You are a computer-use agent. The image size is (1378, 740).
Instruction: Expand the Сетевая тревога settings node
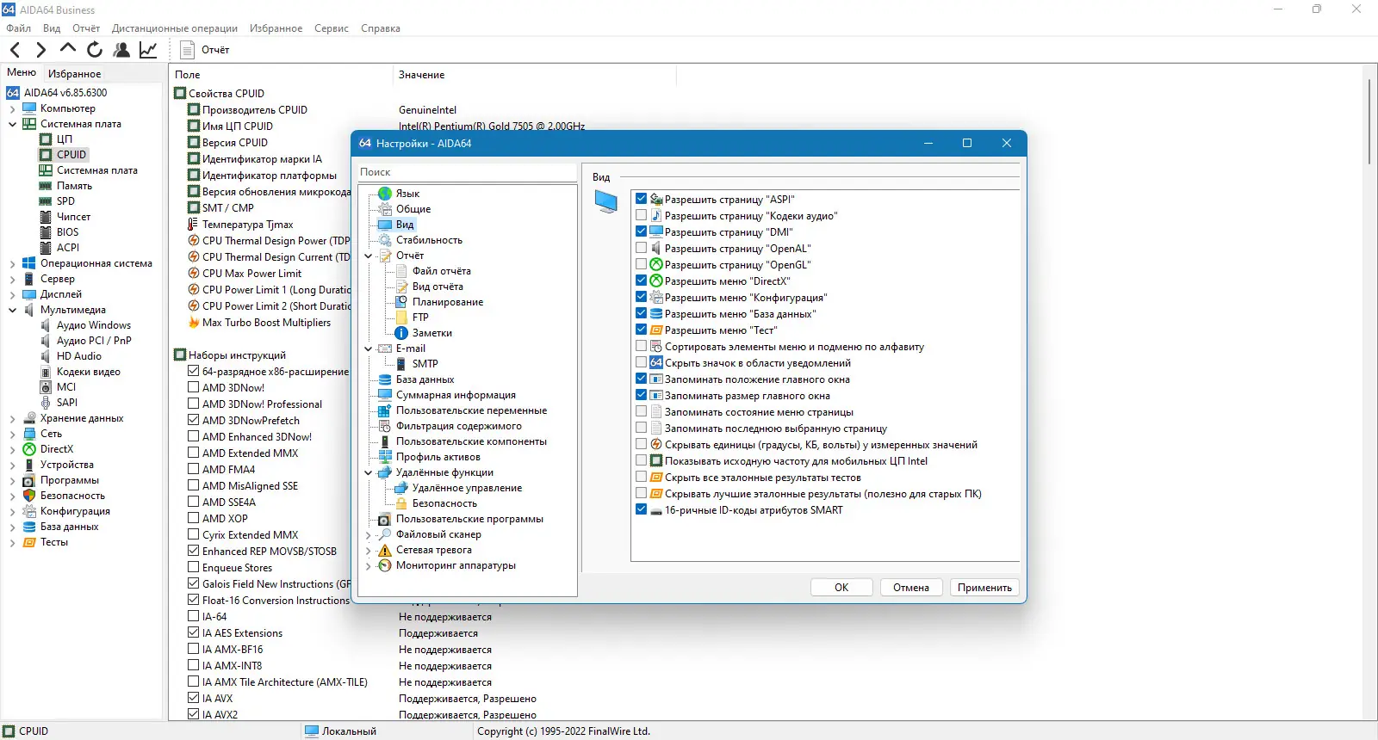tap(369, 550)
